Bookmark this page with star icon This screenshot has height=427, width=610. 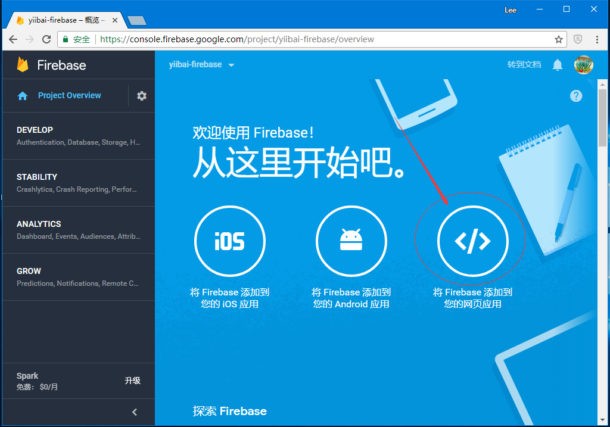[559, 39]
